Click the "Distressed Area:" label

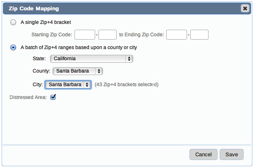tap(28, 97)
